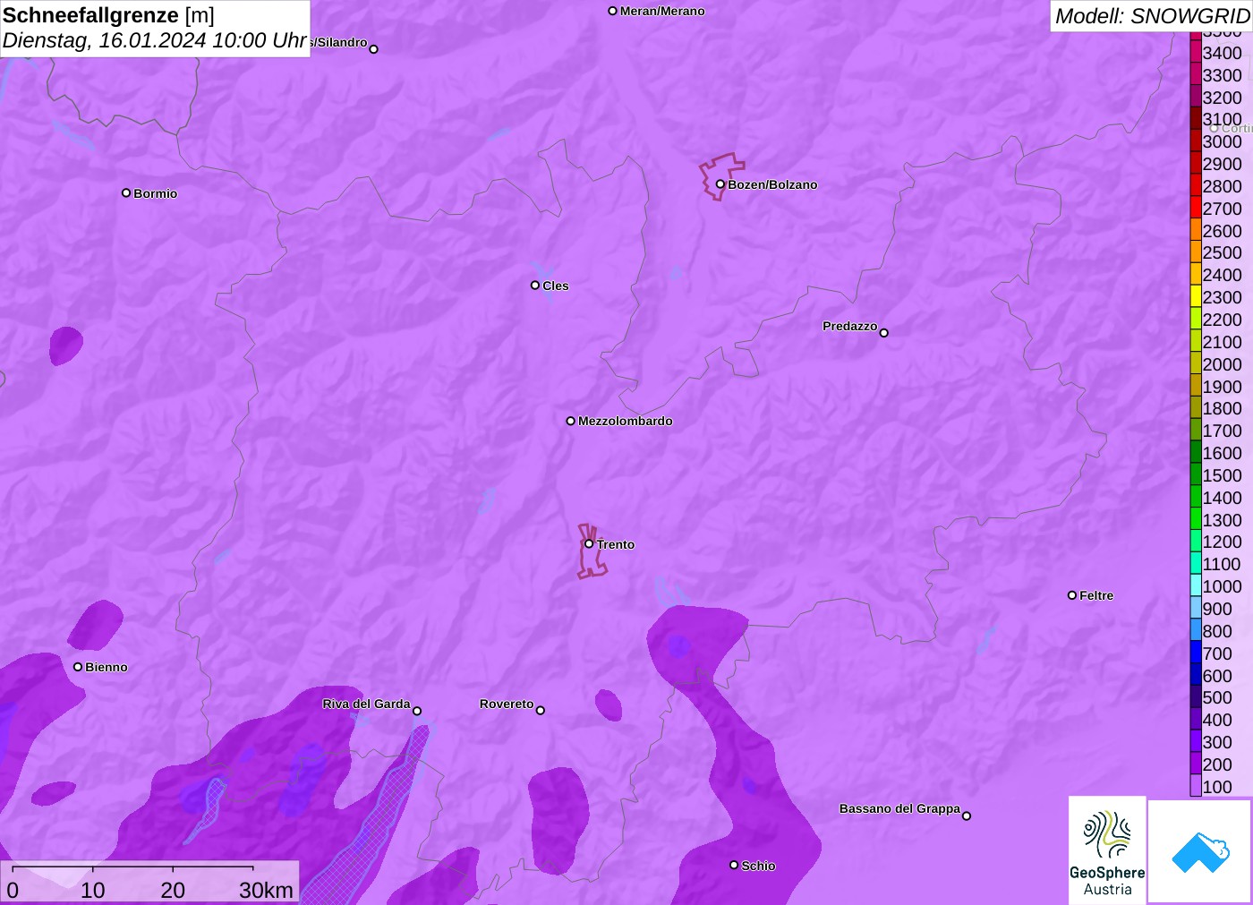Click the 3400 legend value

click(x=1222, y=53)
